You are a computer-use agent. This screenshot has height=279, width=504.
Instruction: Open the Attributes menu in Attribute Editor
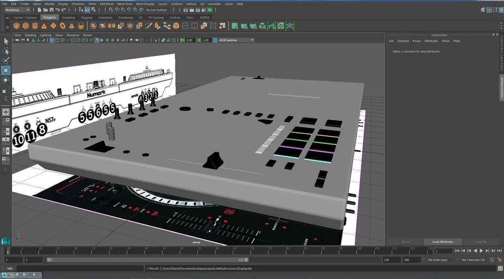click(431, 41)
